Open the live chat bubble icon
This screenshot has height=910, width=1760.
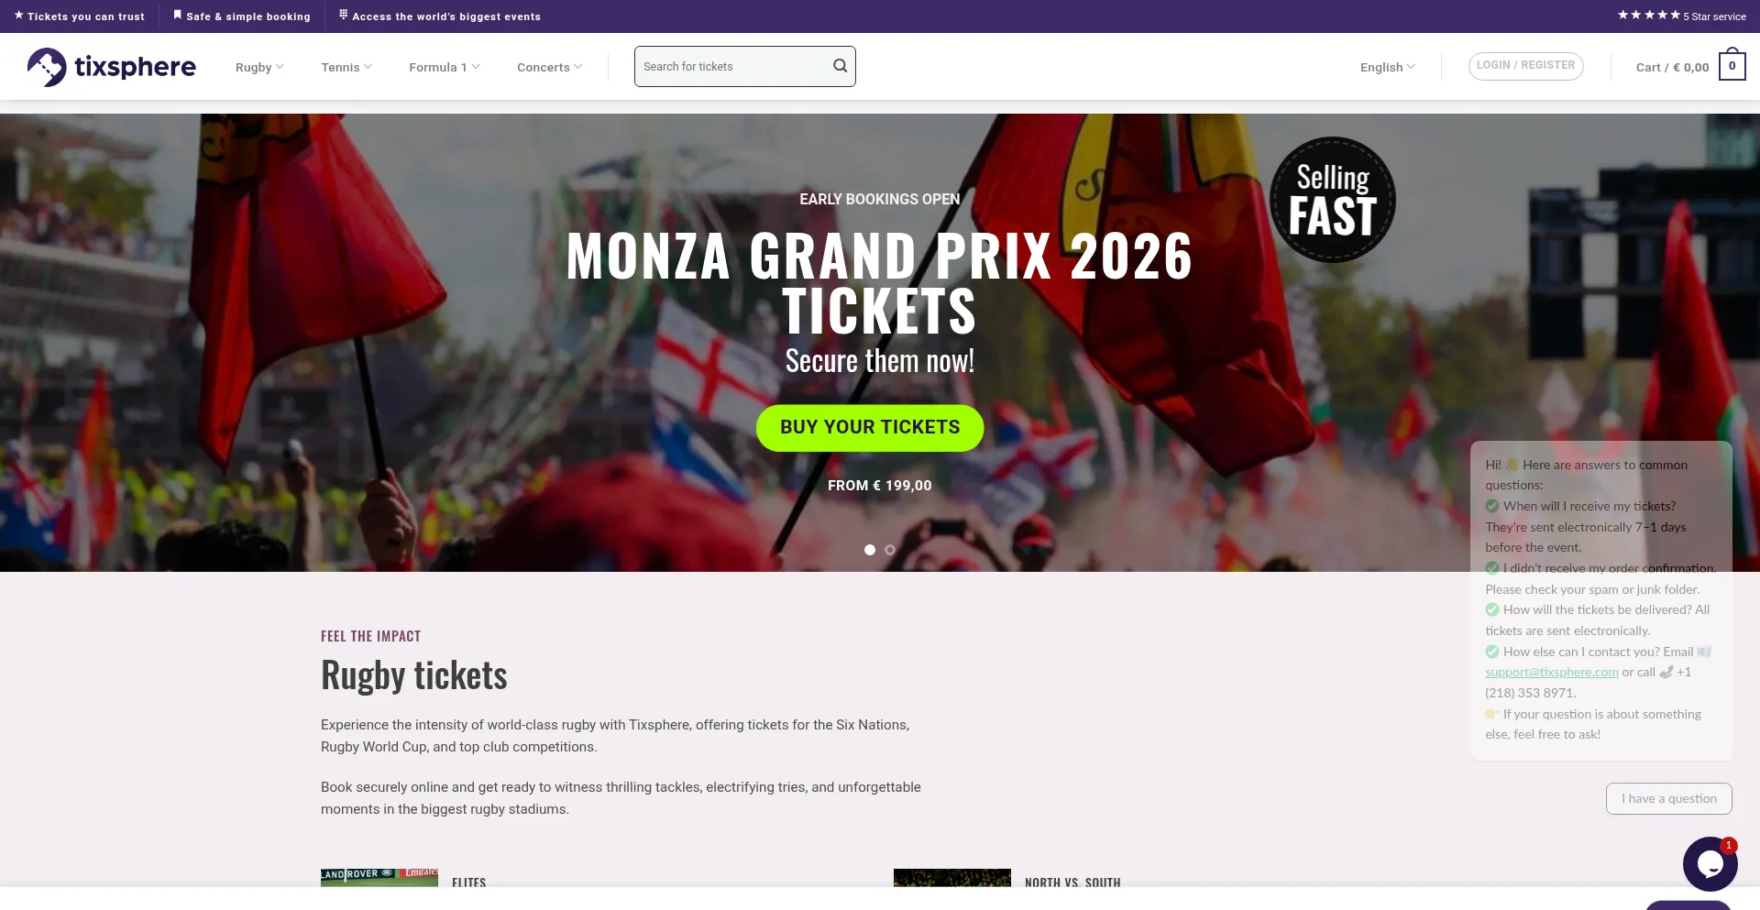coord(1710,863)
